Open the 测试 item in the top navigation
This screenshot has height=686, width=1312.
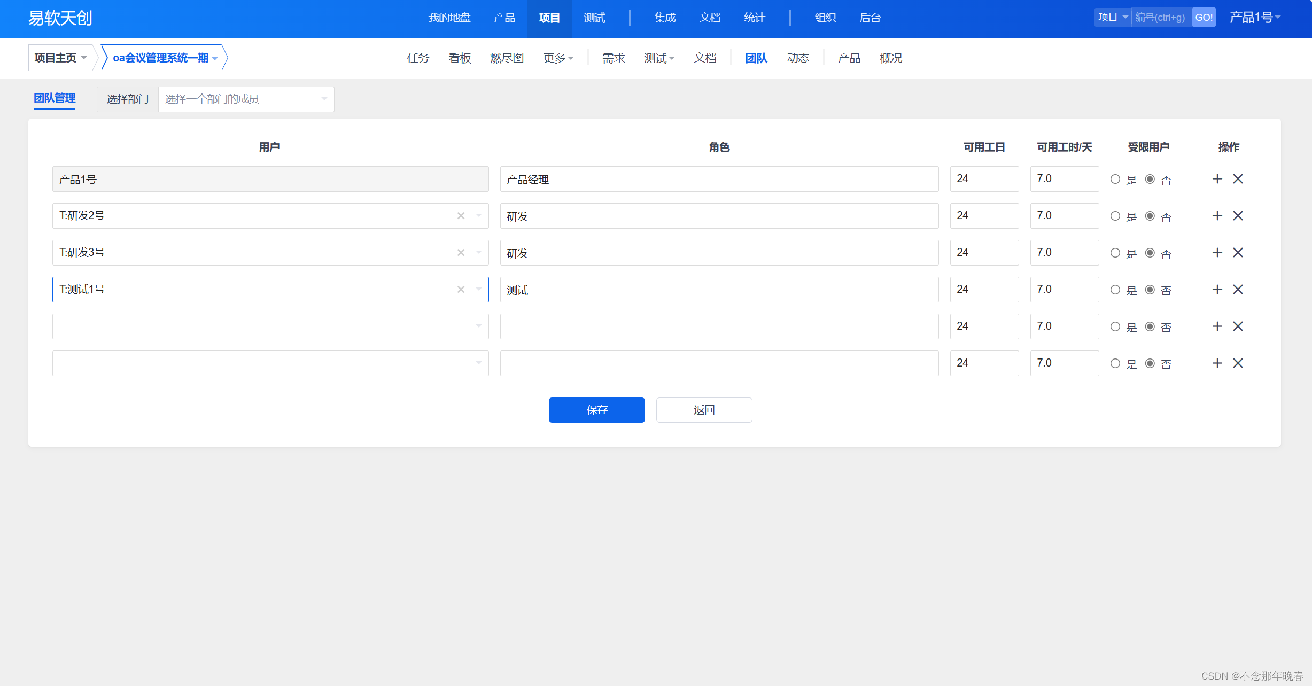[x=594, y=18]
